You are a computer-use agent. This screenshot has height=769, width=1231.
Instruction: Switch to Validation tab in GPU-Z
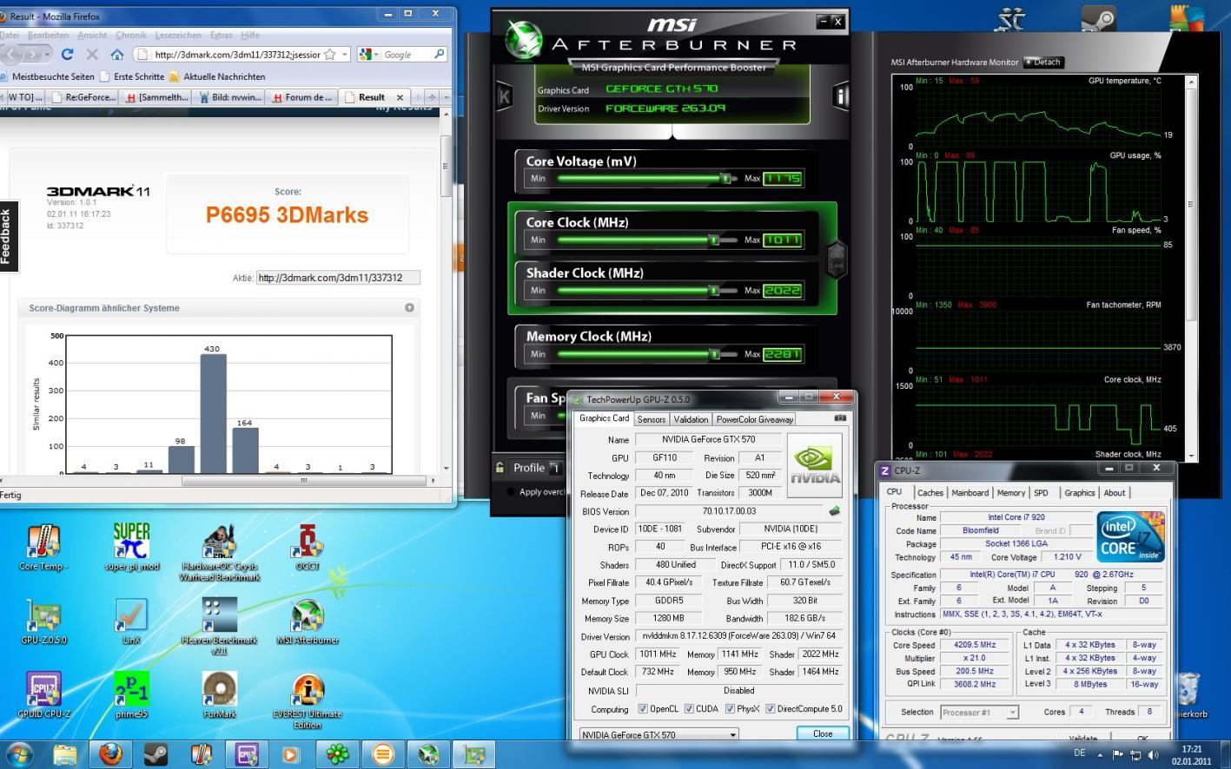click(x=691, y=419)
